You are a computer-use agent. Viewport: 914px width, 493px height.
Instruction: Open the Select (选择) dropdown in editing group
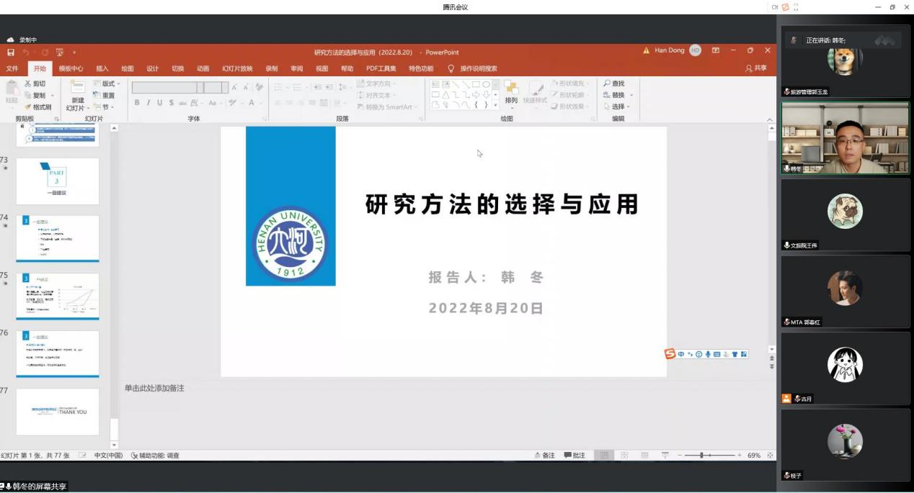point(617,107)
